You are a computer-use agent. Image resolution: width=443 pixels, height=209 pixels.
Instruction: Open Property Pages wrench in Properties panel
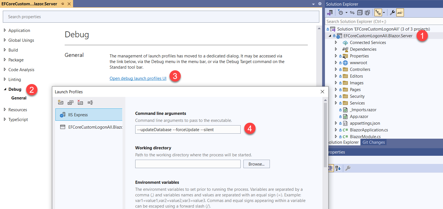(x=348, y=168)
